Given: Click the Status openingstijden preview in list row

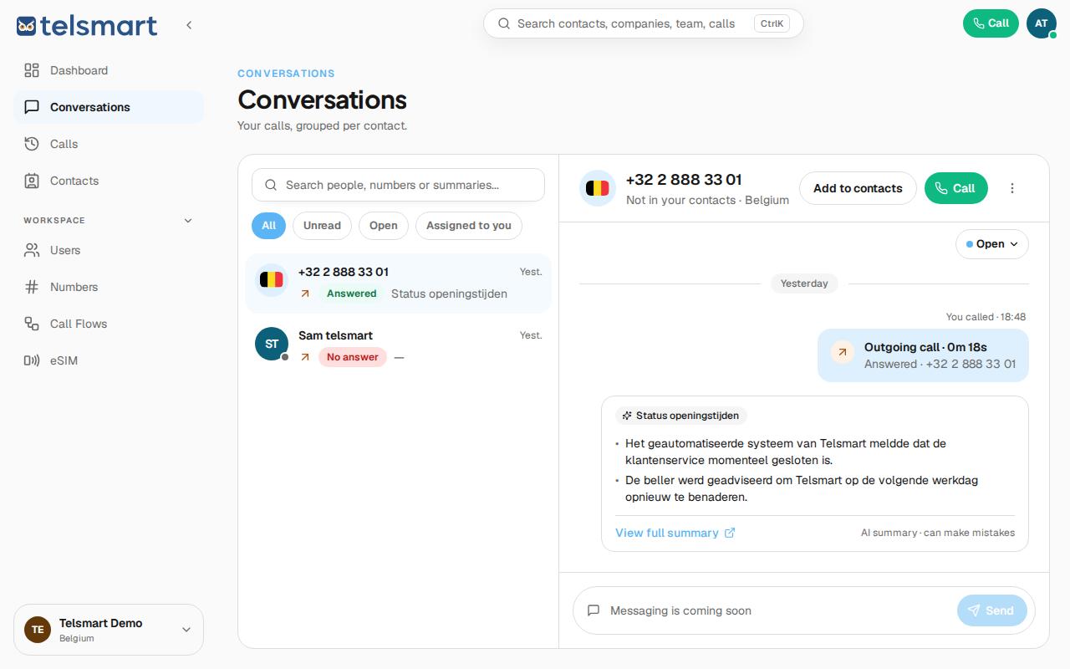Looking at the screenshot, I should (449, 294).
